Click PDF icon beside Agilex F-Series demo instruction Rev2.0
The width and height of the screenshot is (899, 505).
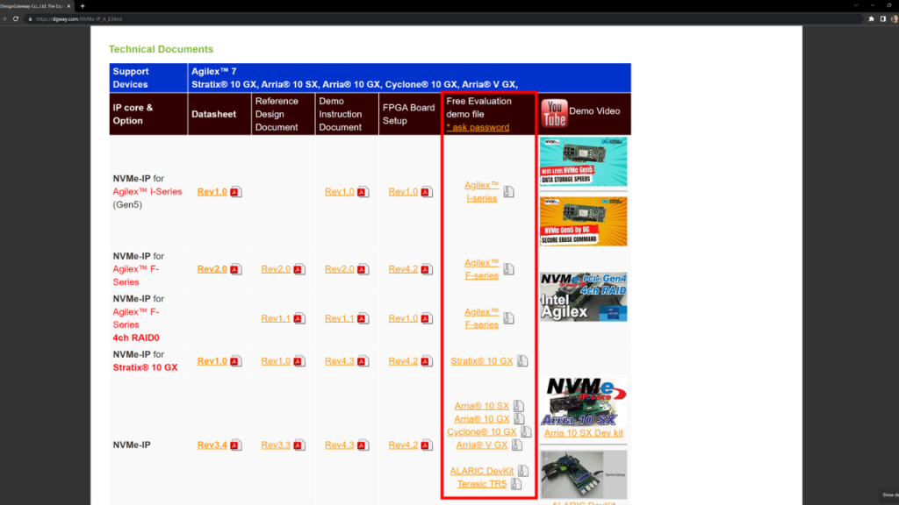[363, 269]
